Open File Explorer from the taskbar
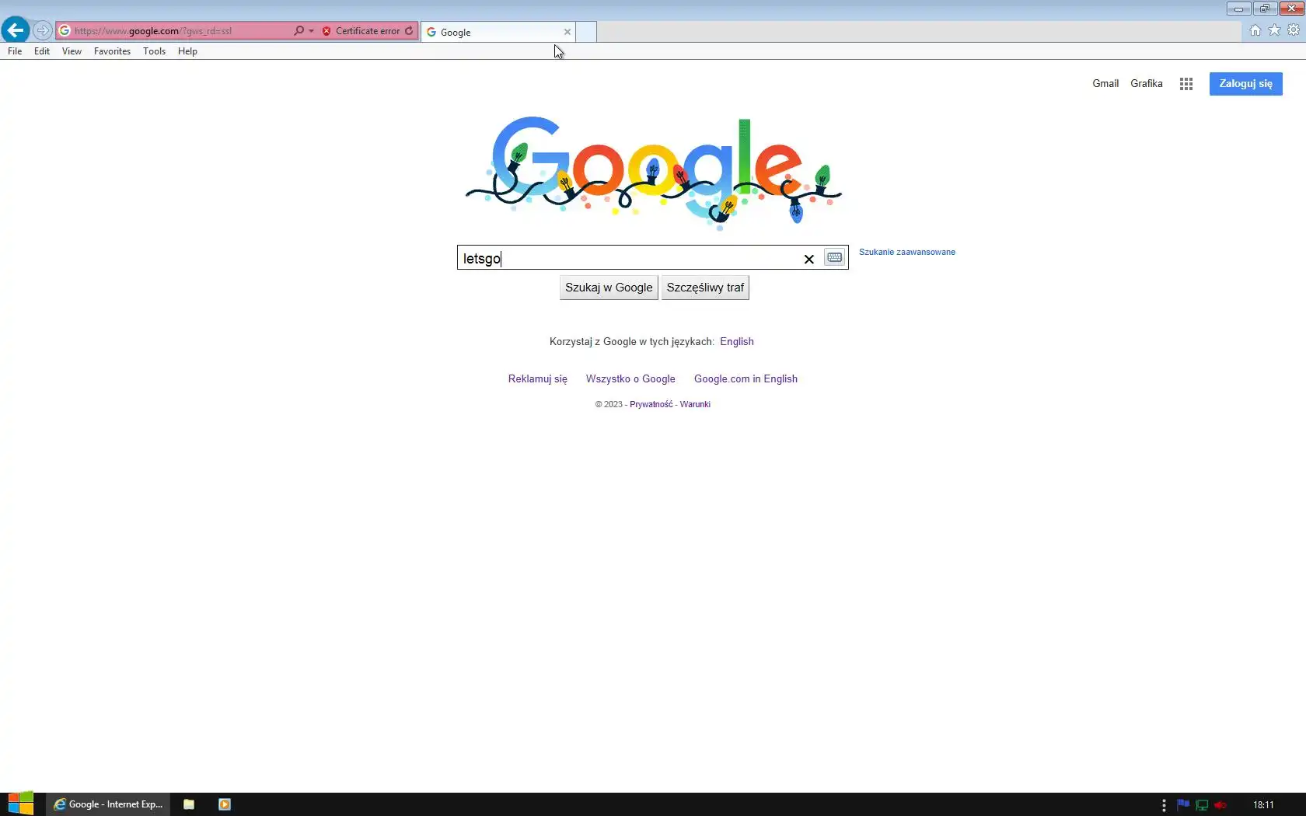 pyautogui.click(x=189, y=804)
